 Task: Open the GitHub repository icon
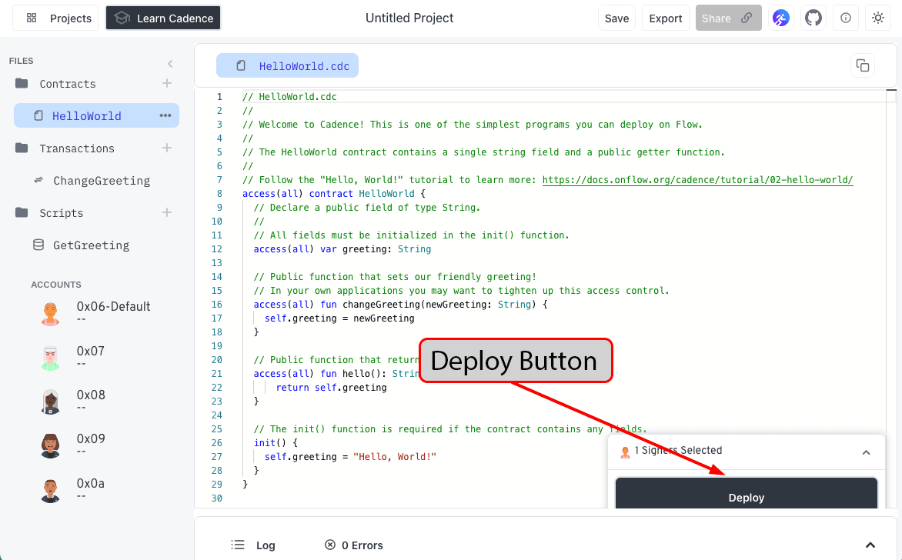(813, 18)
